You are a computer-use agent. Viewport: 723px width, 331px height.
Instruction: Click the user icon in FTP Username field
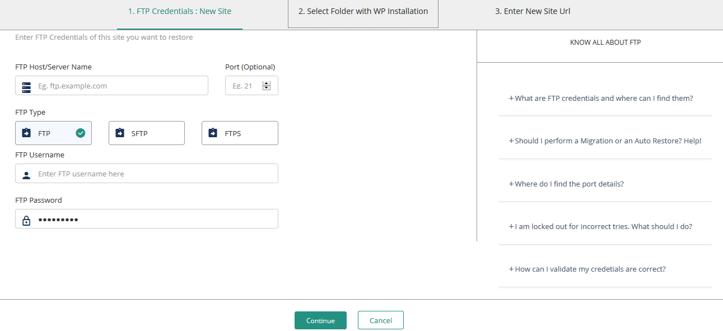pos(26,175)
